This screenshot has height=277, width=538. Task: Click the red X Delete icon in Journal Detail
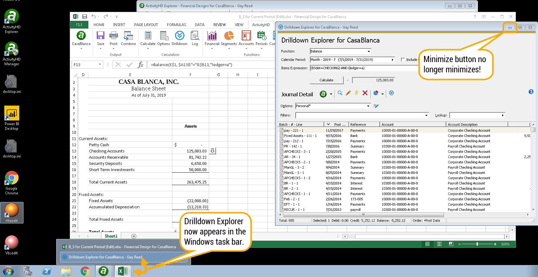pyautogui.click(x=365, y=93)
